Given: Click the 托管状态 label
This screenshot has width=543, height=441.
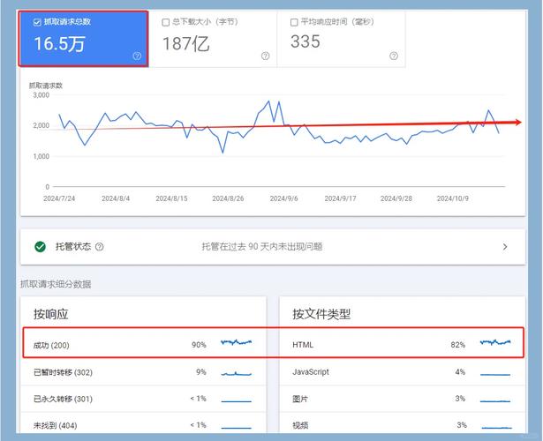Looking at the screenshot, I should 73,247.
